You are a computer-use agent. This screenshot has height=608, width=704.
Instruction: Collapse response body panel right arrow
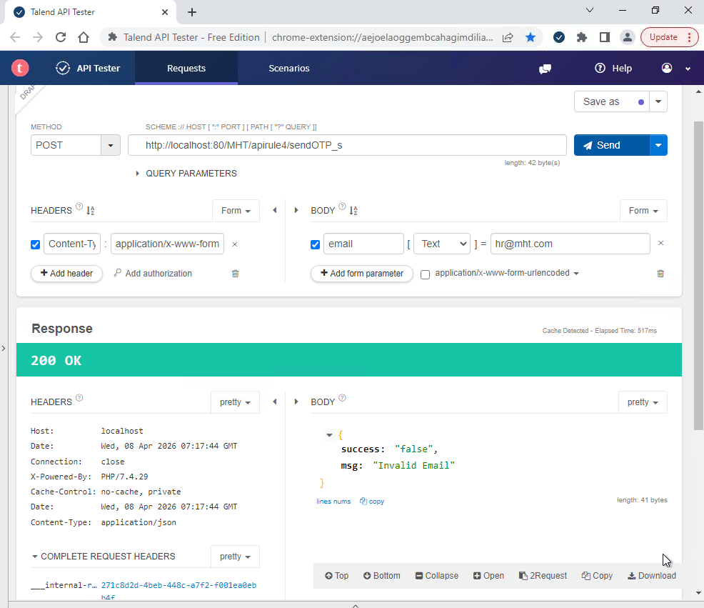[296, 402]
